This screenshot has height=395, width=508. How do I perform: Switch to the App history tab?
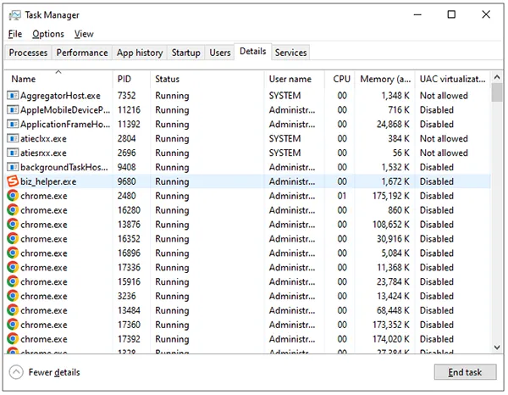coord(140,53)
